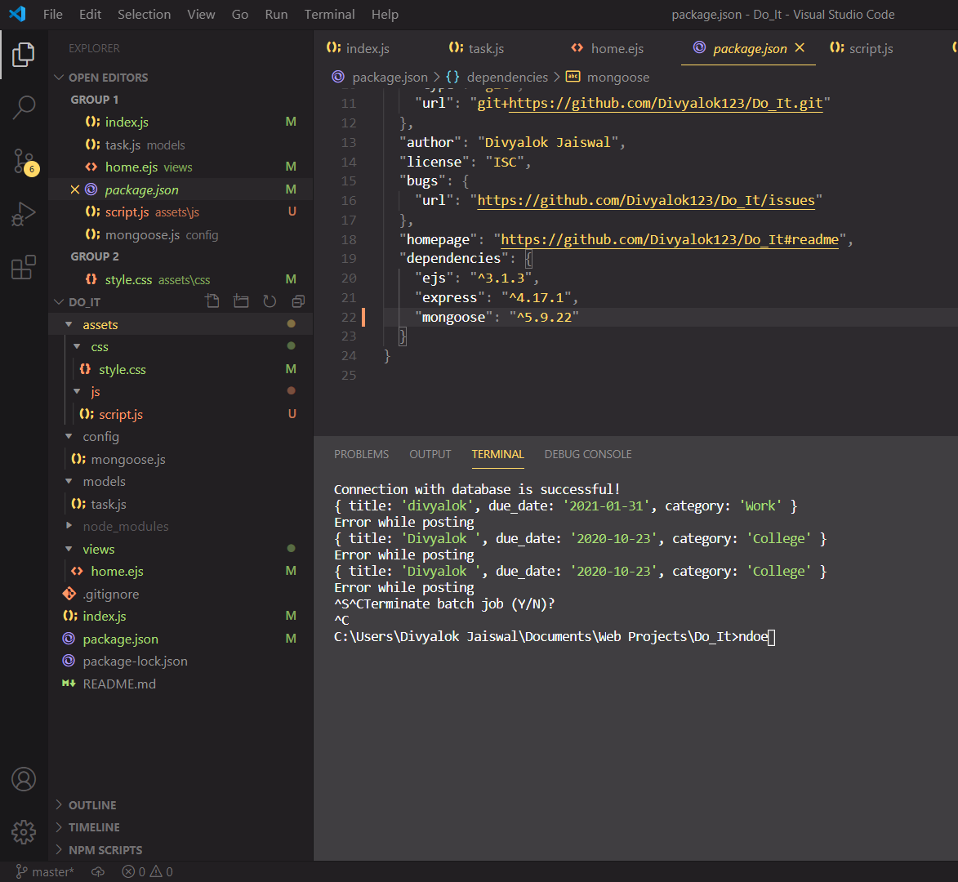Open the Run and Debug view
The width and height of the screenshot is (958, 882).
click(23, 215)
